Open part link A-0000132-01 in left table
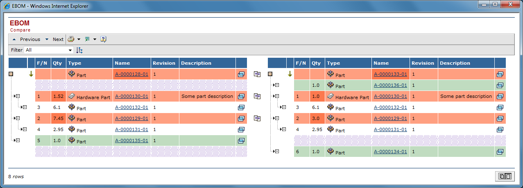This screenshot has width=523, height=188. [x=131, y=107]
